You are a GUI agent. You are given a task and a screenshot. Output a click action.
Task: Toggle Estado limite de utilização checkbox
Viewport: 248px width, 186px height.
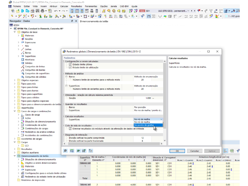pos(70,67)
